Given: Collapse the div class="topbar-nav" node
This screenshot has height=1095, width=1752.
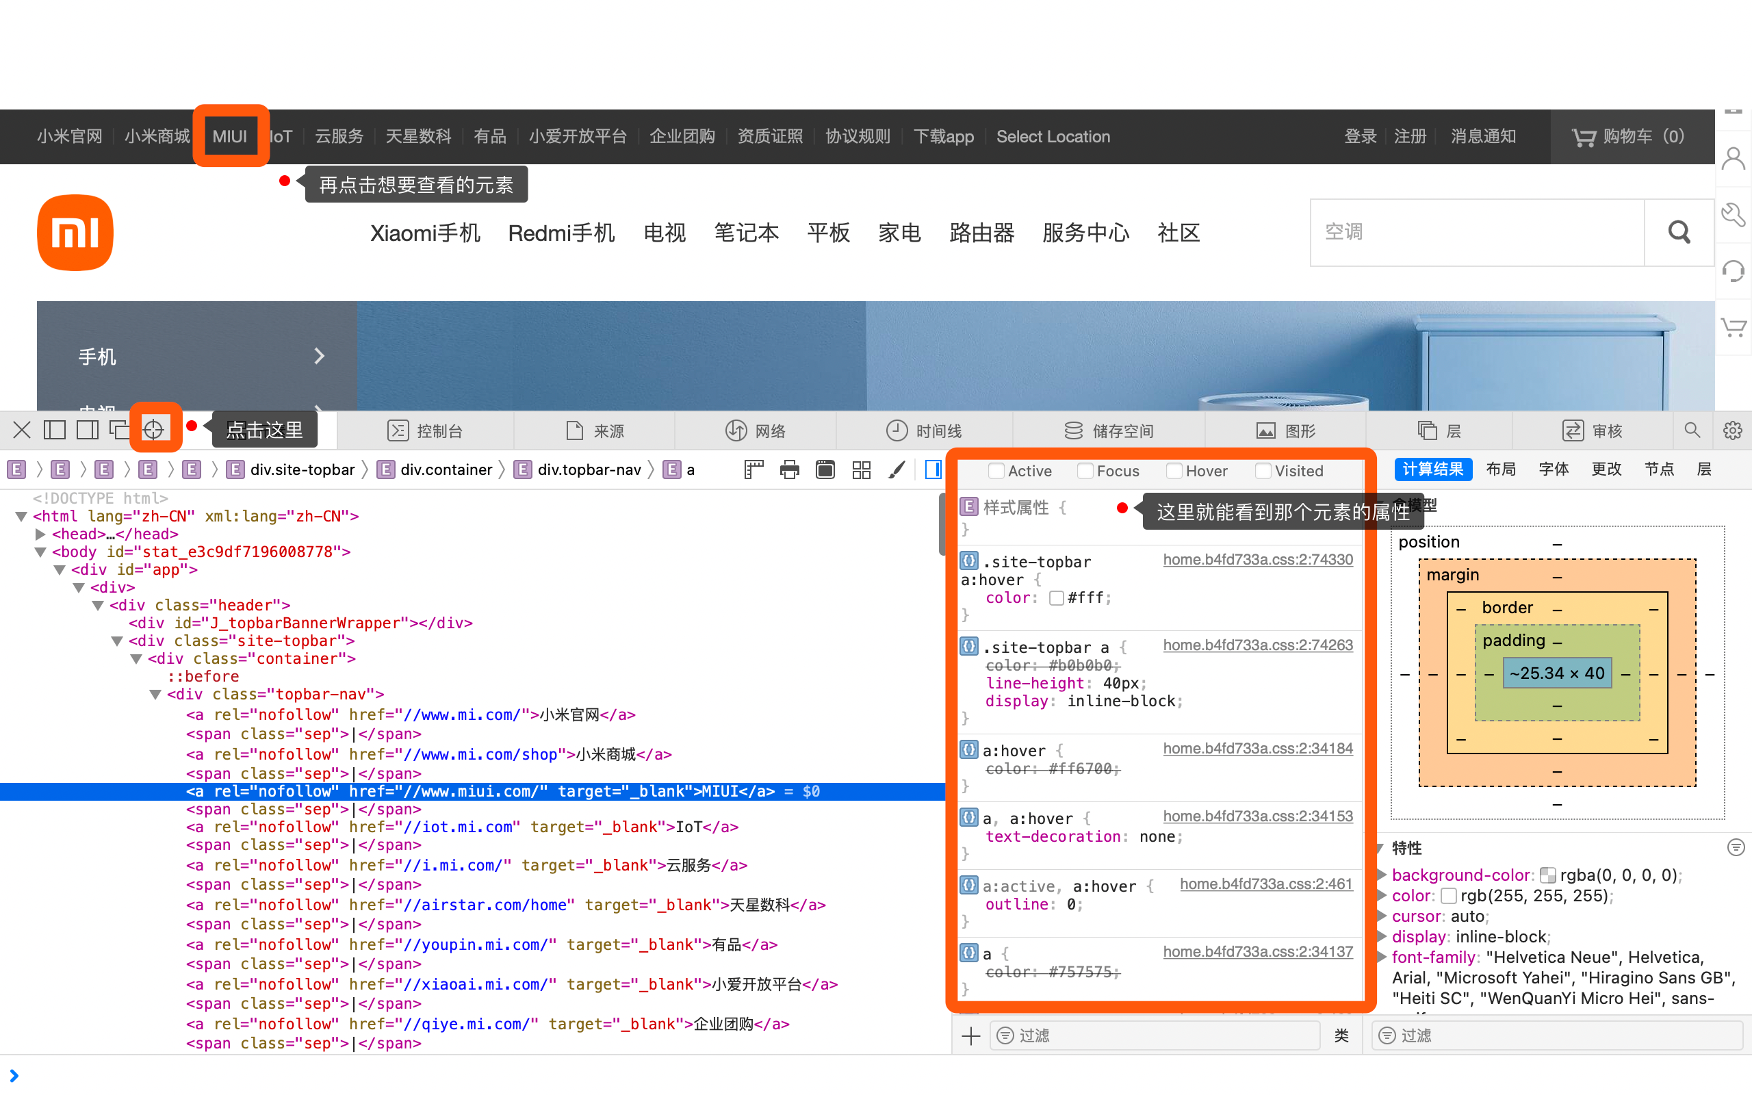Looking at the screenshot, I should pos(155,695).
